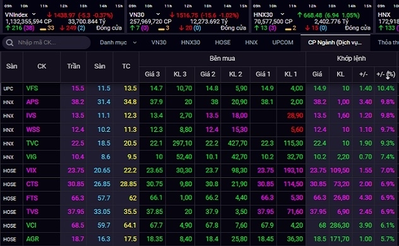Click the stock code search field
This screenshot has height=246, width=399.
(46, 42)
